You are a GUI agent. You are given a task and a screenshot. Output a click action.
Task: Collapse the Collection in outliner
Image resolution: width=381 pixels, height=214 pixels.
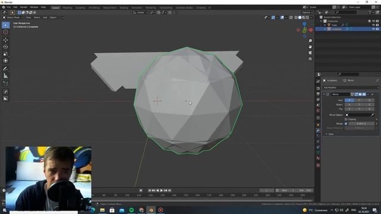tap(321, 21)
